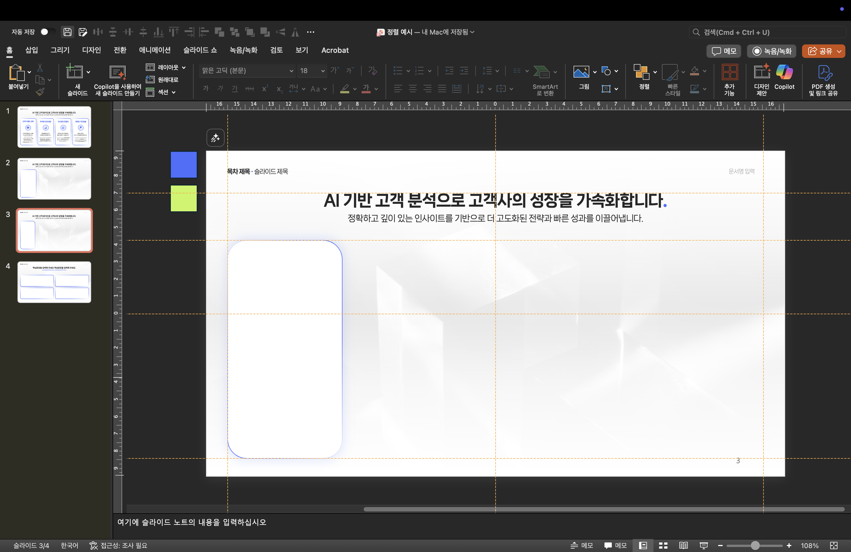This screenshot has width=851, height=552.
Task: Click the Save icon in quick access toolbar
Action: pos(67,32)
